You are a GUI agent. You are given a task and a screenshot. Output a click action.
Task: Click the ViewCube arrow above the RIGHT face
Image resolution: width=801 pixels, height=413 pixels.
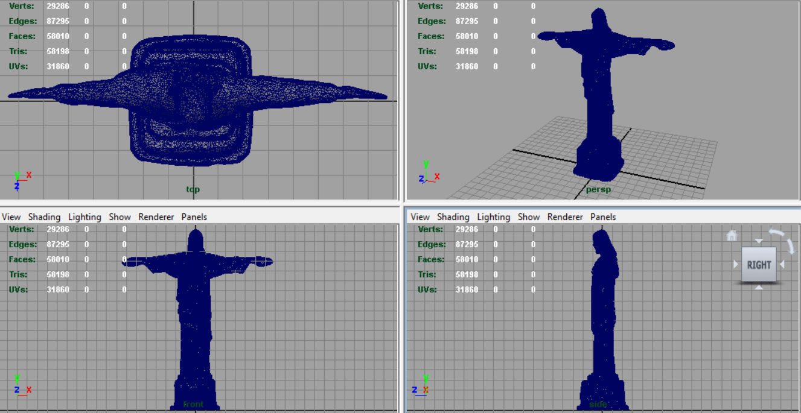point(759,242)
